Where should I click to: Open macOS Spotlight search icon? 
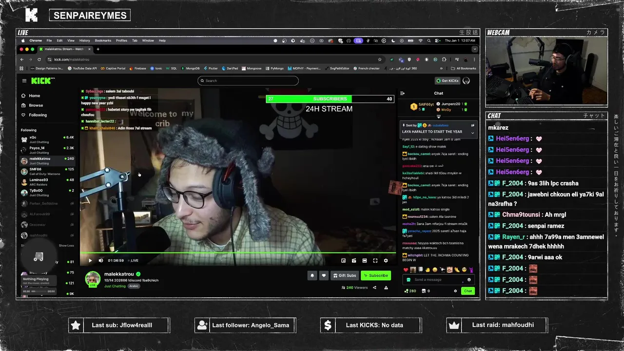(430, 40)
